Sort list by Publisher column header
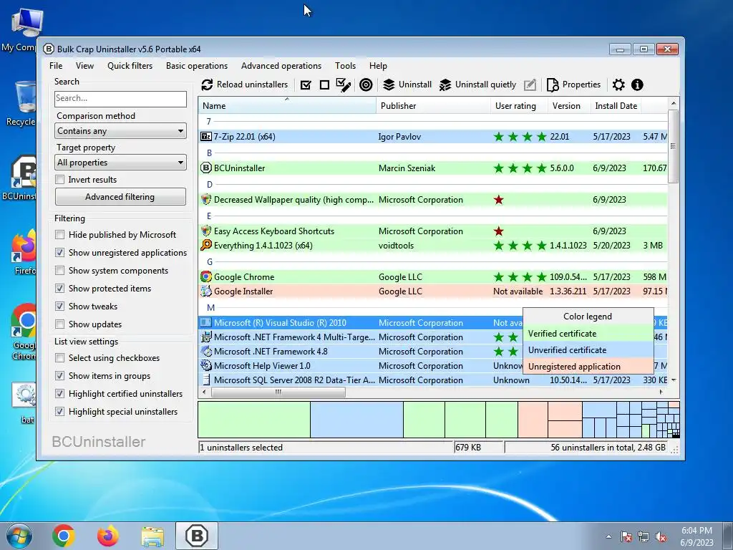 (433, 106)
